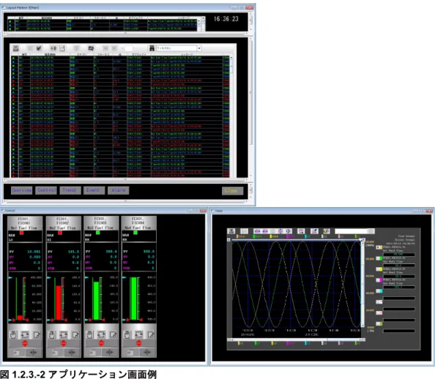The height and width of the screenshot is (379, 435).
Task: Click the acknowledge checkmark icon in alarm toolbar
Action: (39, 48)
